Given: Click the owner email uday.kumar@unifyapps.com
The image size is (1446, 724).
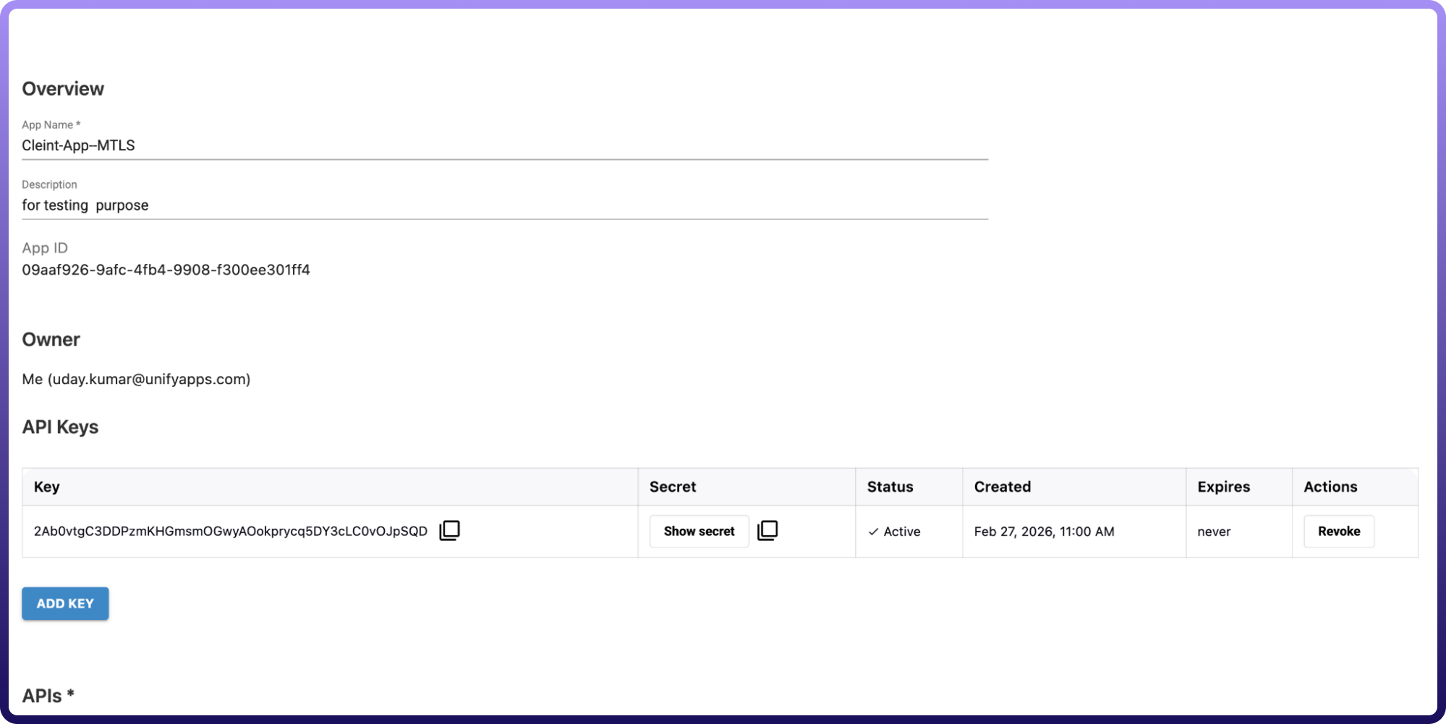Looking at the screenshot, I should (x=149, y=379).
